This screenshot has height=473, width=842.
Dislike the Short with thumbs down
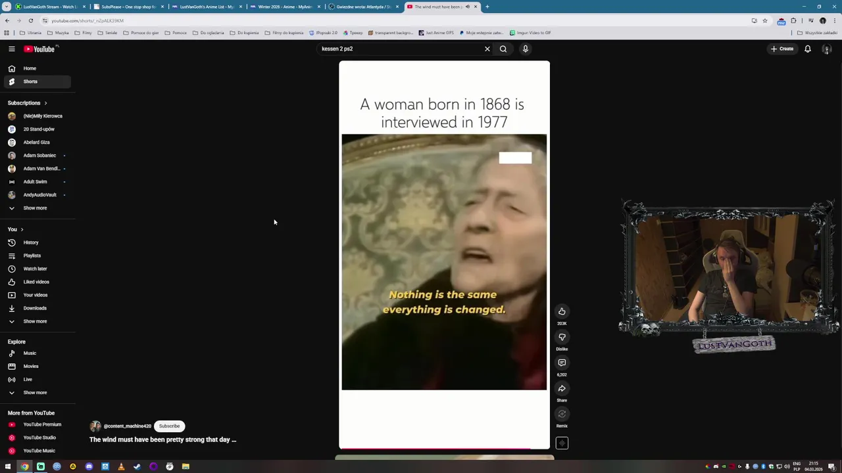pos(562,337)
